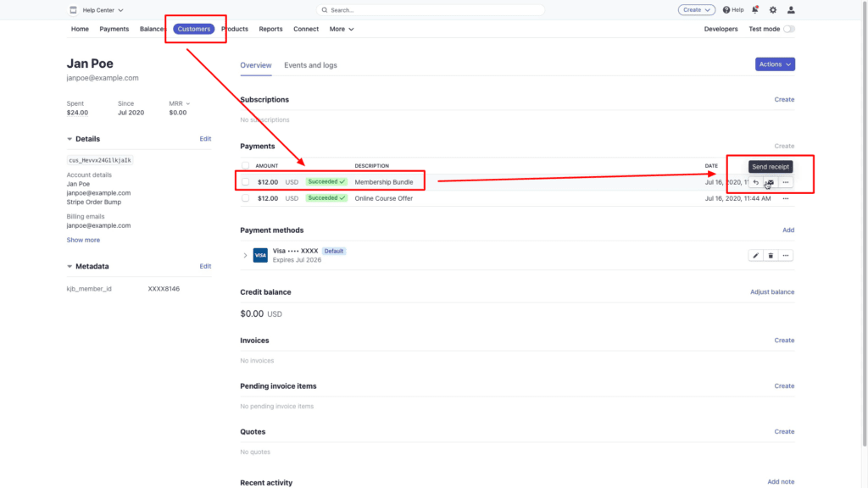Open the notifications bell icon
868x488 pixels.
click(755, 10)
